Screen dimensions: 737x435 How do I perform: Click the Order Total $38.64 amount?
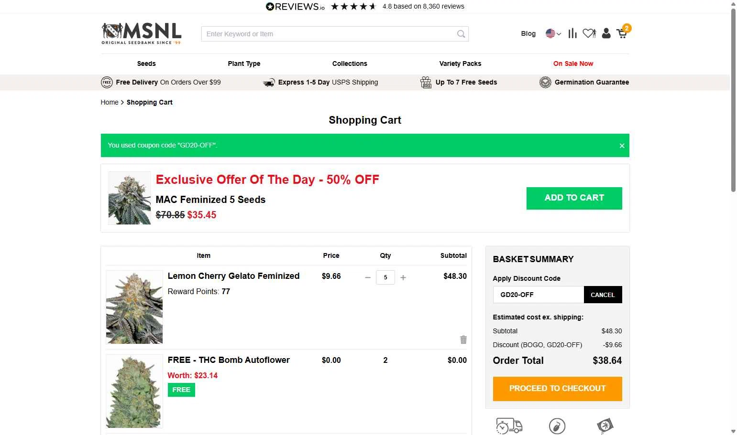tap(607, 361)
